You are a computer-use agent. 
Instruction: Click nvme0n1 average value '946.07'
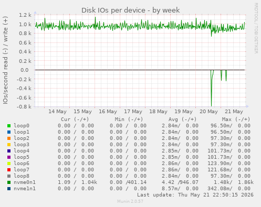[x=189, y=182]
